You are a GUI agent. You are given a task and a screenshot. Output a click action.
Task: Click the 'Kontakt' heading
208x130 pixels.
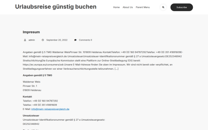pyautogui.click(x=27, y=97)
